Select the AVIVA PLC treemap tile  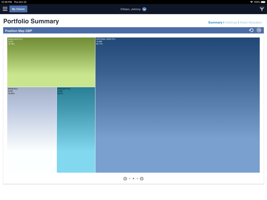pyautogui.click(x=32, y=130)
